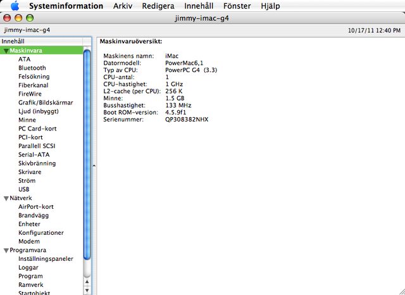
Task: Open the Fönster menu
Action: (x=237, y=6)
